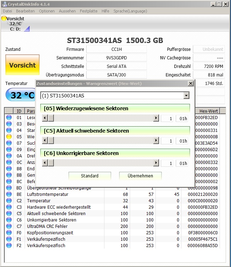Open the Aussehen menu
This screenshot has width=231, height=267.
[67, 11]
